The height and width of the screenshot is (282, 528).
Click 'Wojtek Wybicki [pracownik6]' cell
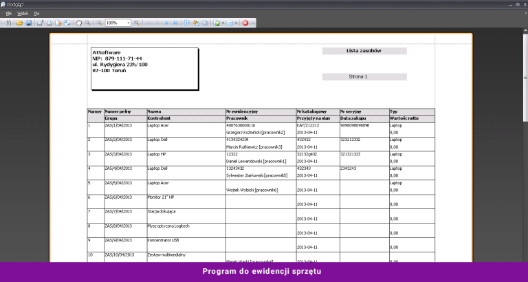tap(252, 191)
